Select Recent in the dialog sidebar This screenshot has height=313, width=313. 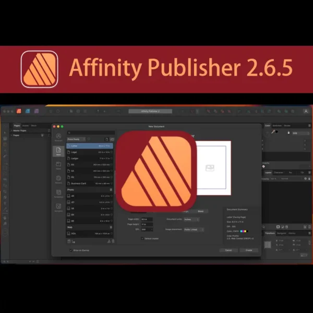pos(58,179)
